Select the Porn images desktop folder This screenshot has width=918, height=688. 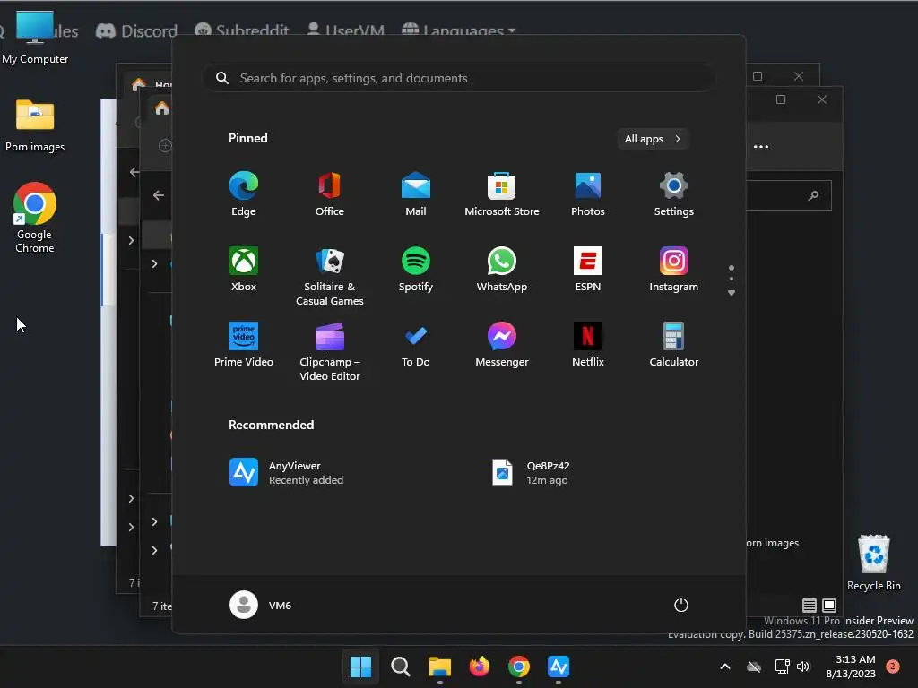[35, 125]
